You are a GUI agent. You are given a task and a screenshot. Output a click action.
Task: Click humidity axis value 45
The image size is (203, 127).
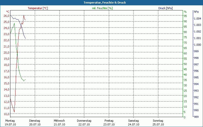tap(185, 69)
